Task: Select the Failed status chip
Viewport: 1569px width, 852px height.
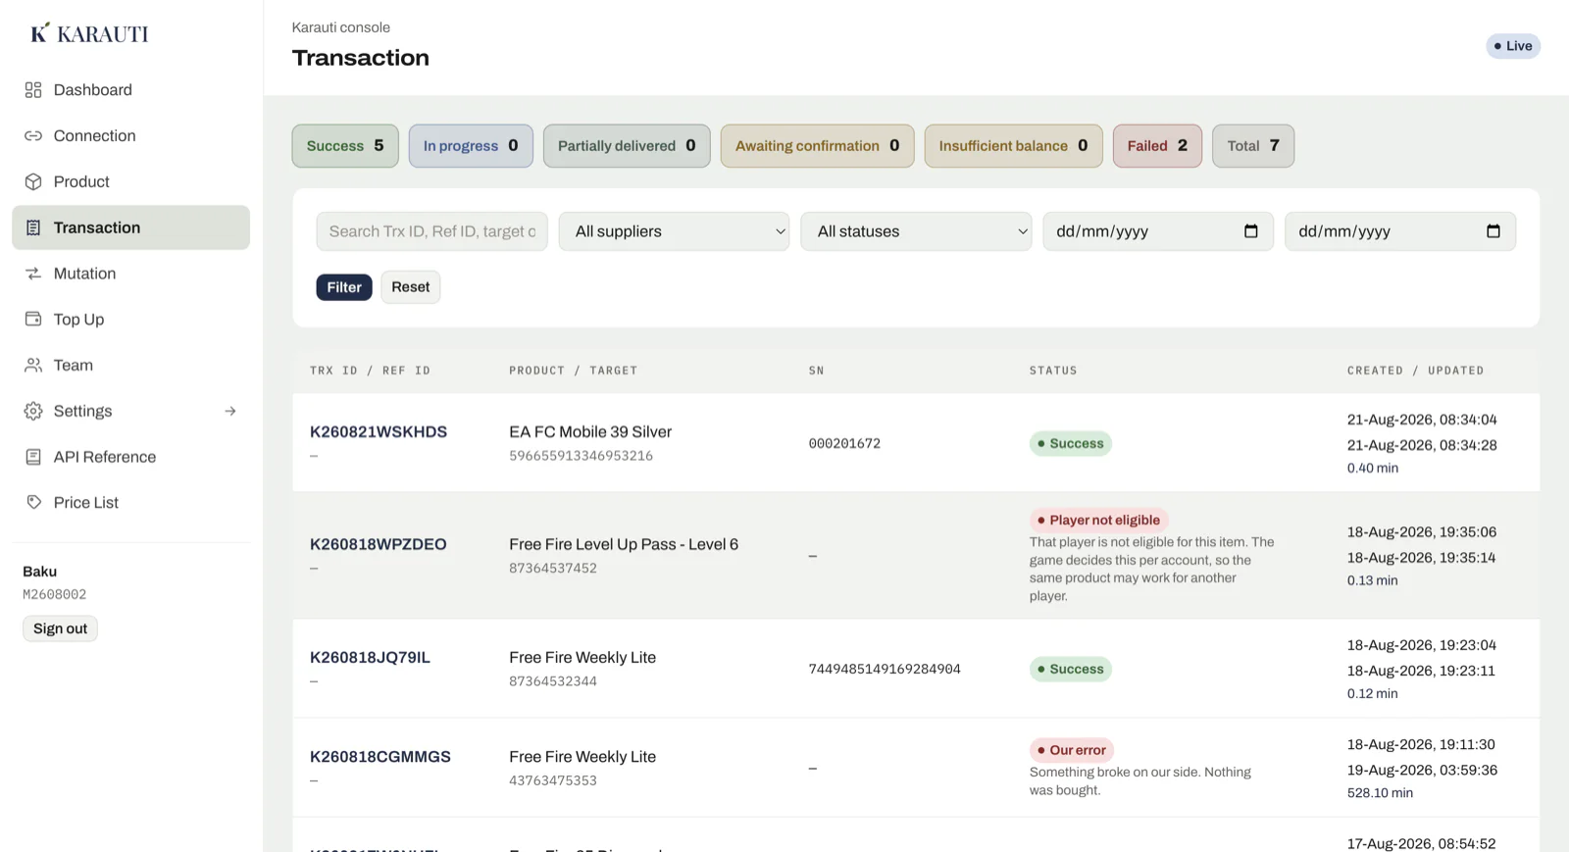Action: click(1157, 146)
